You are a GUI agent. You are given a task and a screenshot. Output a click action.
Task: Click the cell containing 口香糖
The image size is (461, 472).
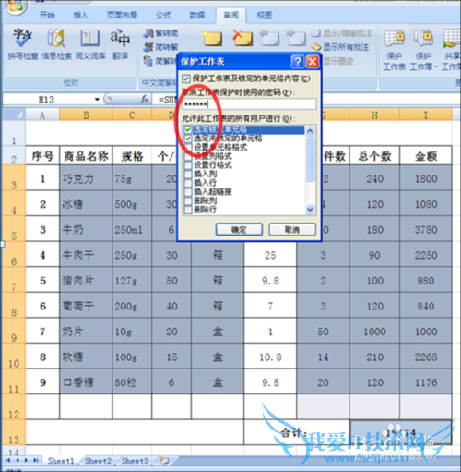(x=86, y=381)
